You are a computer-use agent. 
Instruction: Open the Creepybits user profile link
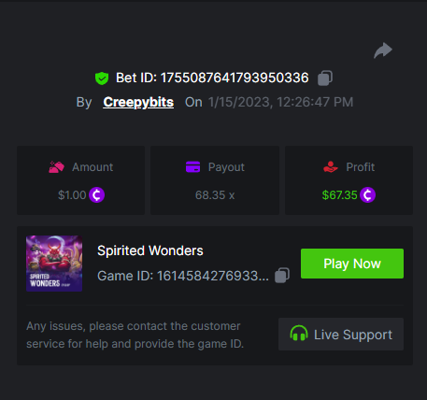tap(138, 102)
